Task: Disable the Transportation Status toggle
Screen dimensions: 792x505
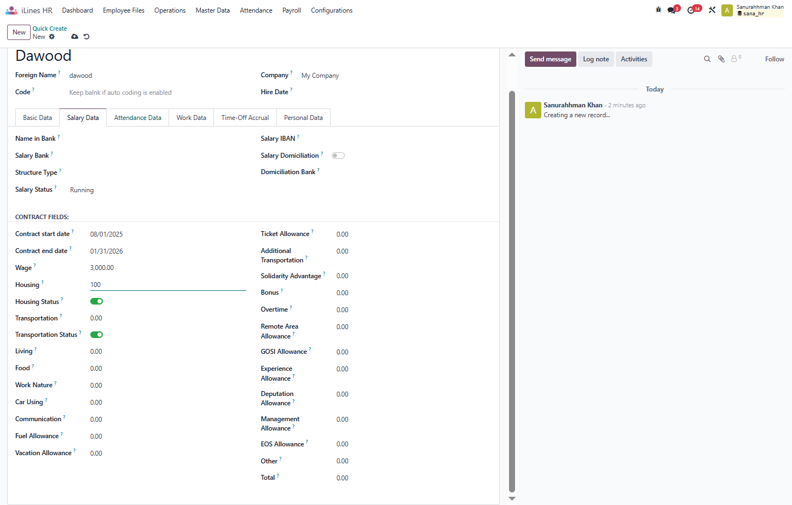Action: 97,335
